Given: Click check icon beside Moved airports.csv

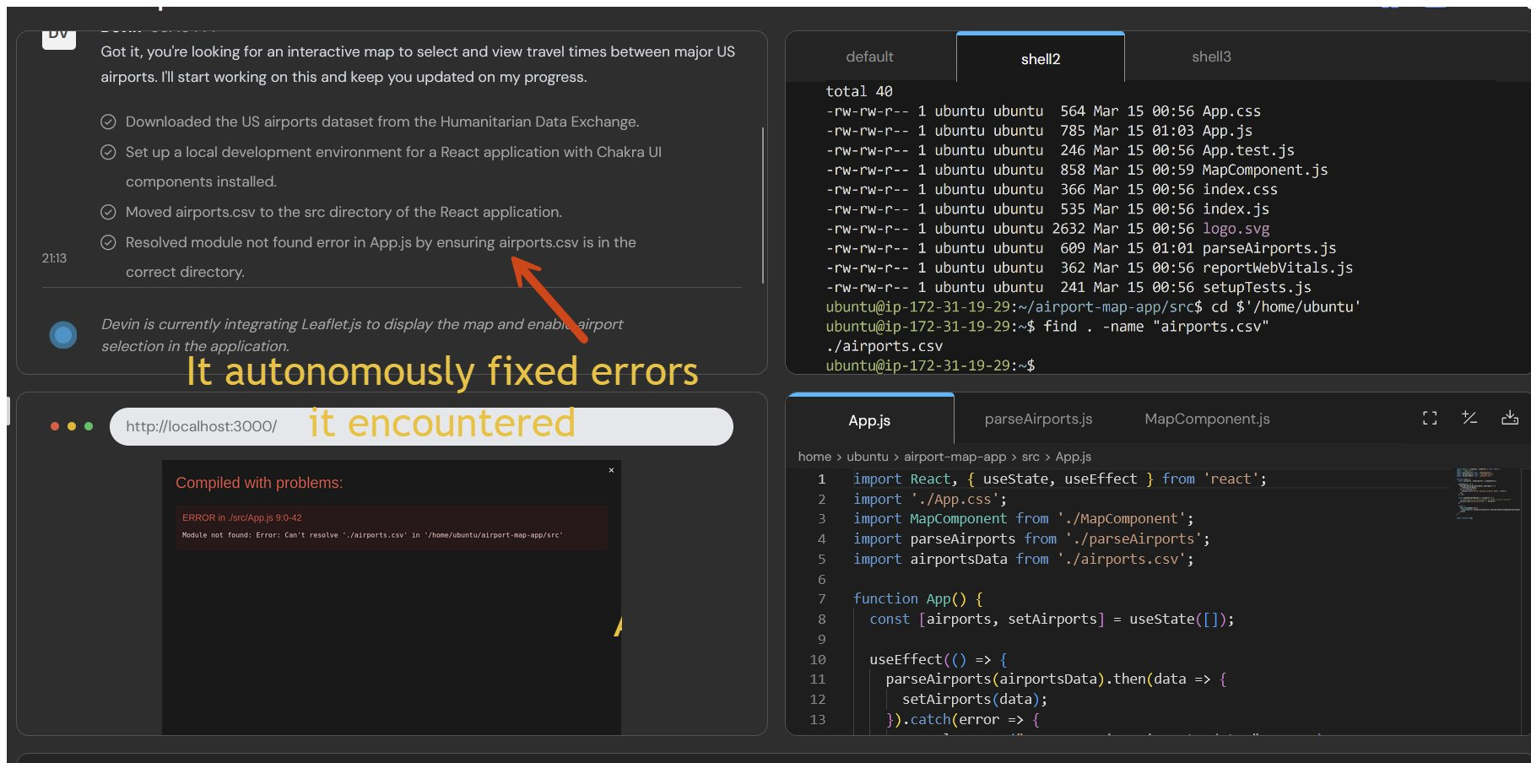Looking at the screenshot, I should tap(108, 212).
